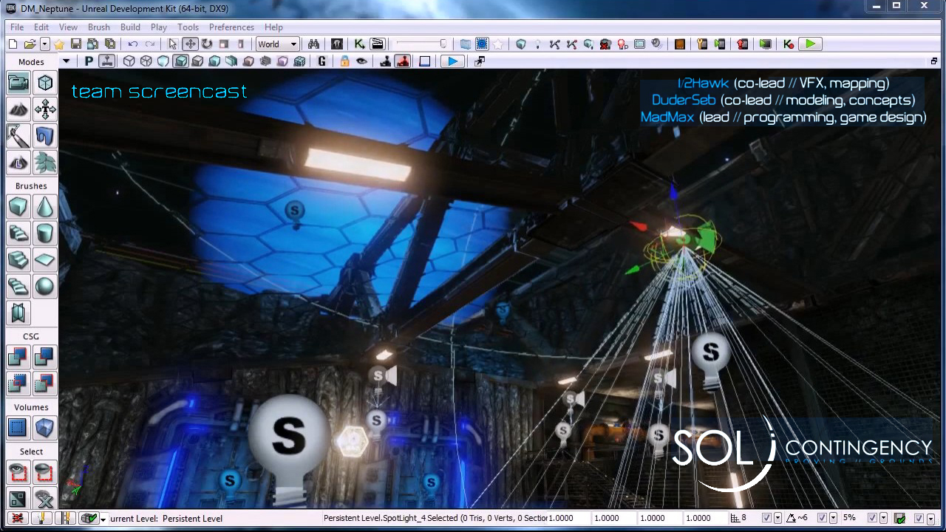Screen dimensions: 946x532
Task: Open Find Actors binoculars icon
Action: pos(313,44)
